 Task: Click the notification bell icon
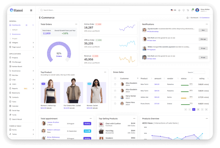pos(192,10)
